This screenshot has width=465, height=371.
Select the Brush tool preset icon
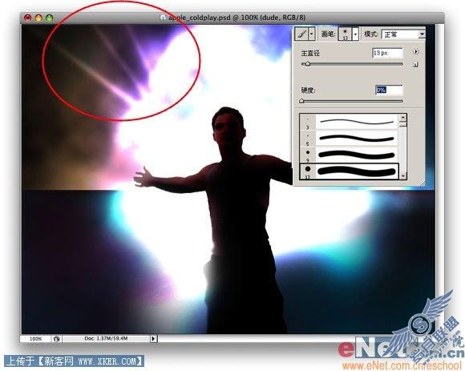tap(301, 34)
